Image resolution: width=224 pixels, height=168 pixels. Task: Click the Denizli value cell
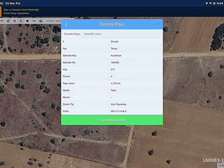click(x=136, y=42)
